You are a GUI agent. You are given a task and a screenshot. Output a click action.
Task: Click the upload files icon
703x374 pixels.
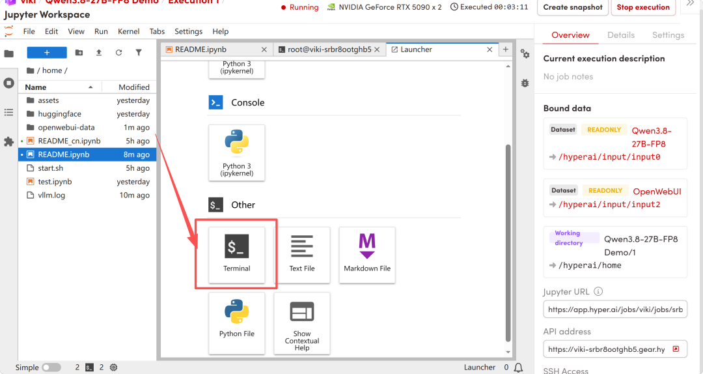99,53
